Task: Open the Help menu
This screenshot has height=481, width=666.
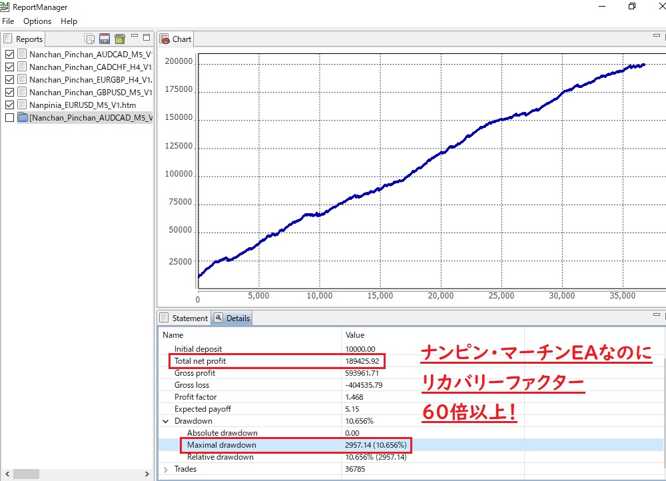Action: [69, 21]
